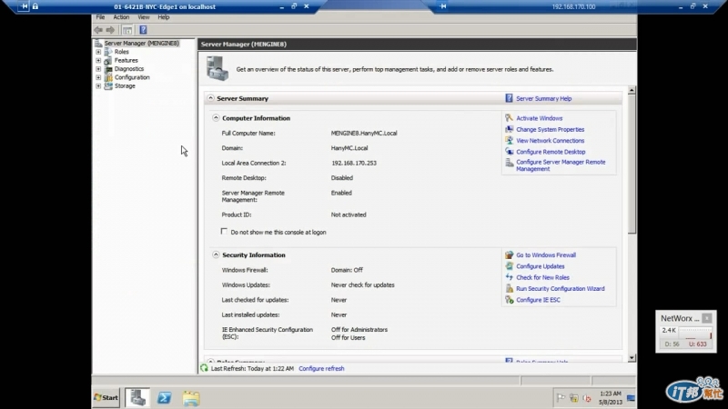Click the Check for New Roles icon
Viewport: 728px width, 409px height.
tap(510, 277)
